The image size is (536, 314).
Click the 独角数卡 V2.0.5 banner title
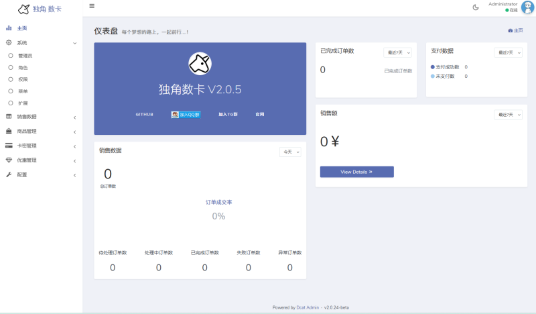pos(200,89)
